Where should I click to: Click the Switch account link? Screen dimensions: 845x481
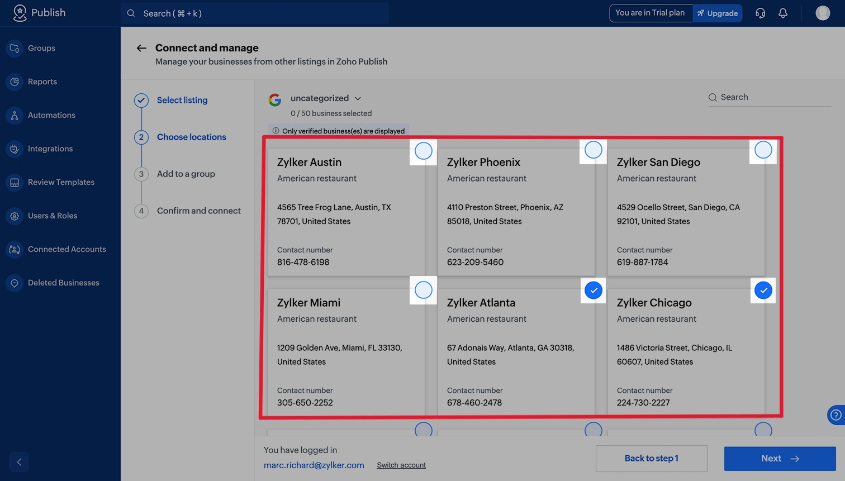pyautogui.click(x=401, y=465)
